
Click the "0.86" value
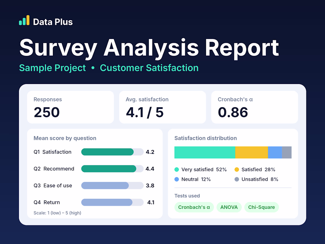coord(233,112)
